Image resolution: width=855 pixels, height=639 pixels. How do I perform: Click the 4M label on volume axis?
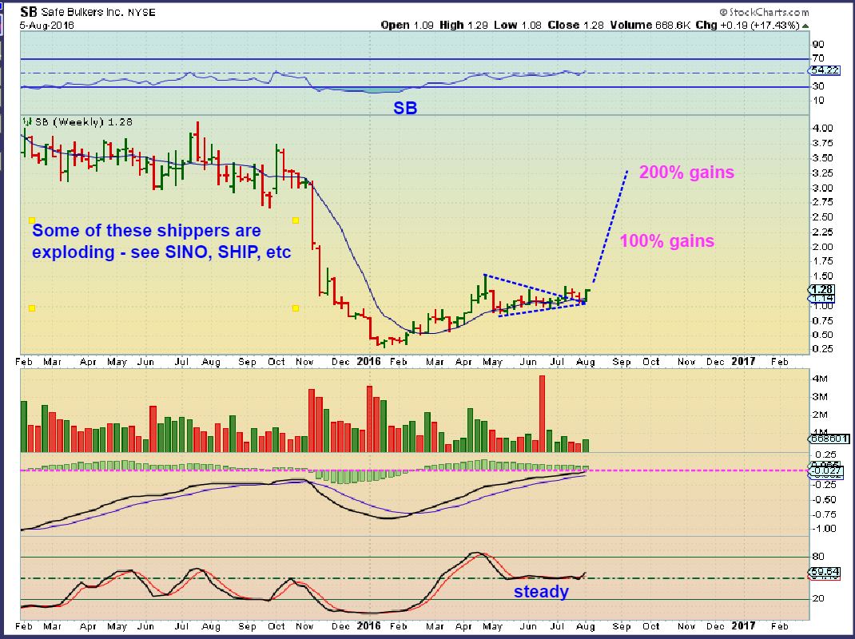coord(820,379)
